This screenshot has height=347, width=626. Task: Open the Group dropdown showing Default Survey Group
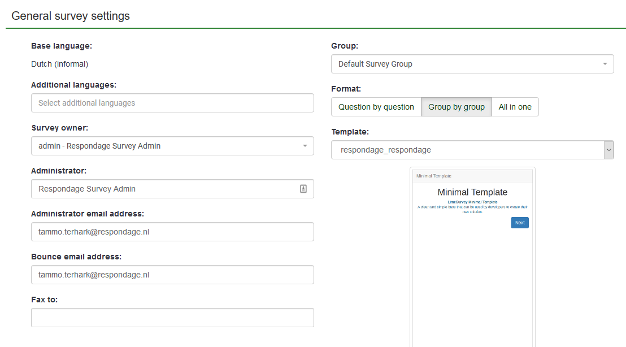tap(472, 64)
